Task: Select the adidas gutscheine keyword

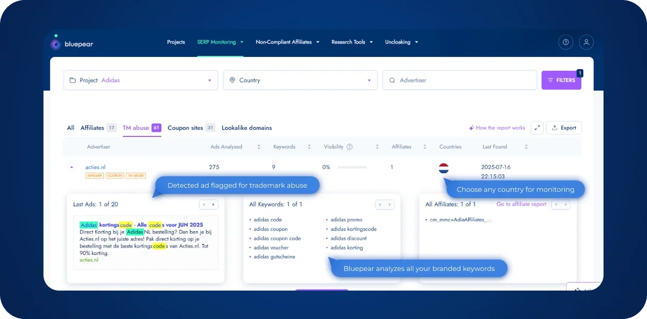Action: 274,257
